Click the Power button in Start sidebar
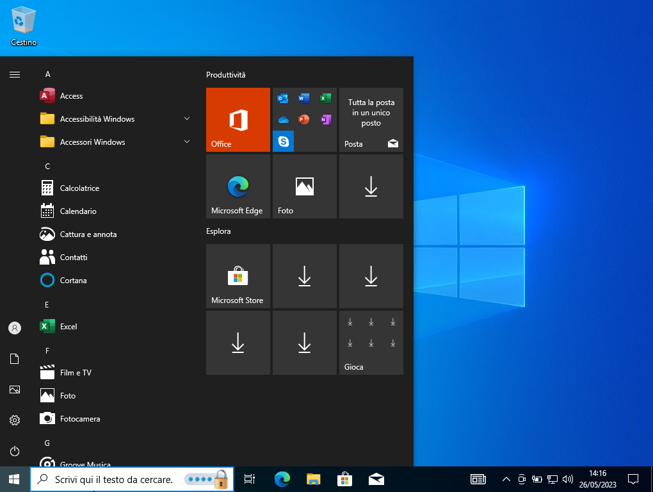Viewport: 653px width, 492px height. point(15,451)
